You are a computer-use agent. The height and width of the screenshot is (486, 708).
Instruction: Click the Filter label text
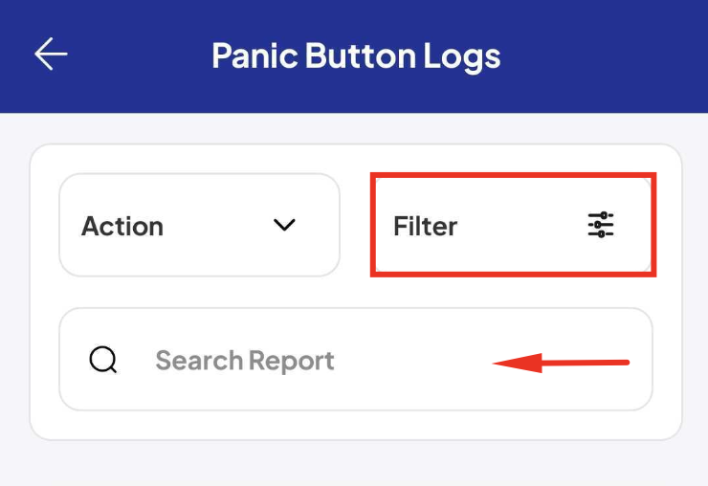426,226
